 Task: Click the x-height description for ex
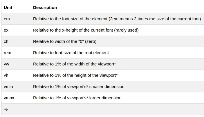[86, 30]
